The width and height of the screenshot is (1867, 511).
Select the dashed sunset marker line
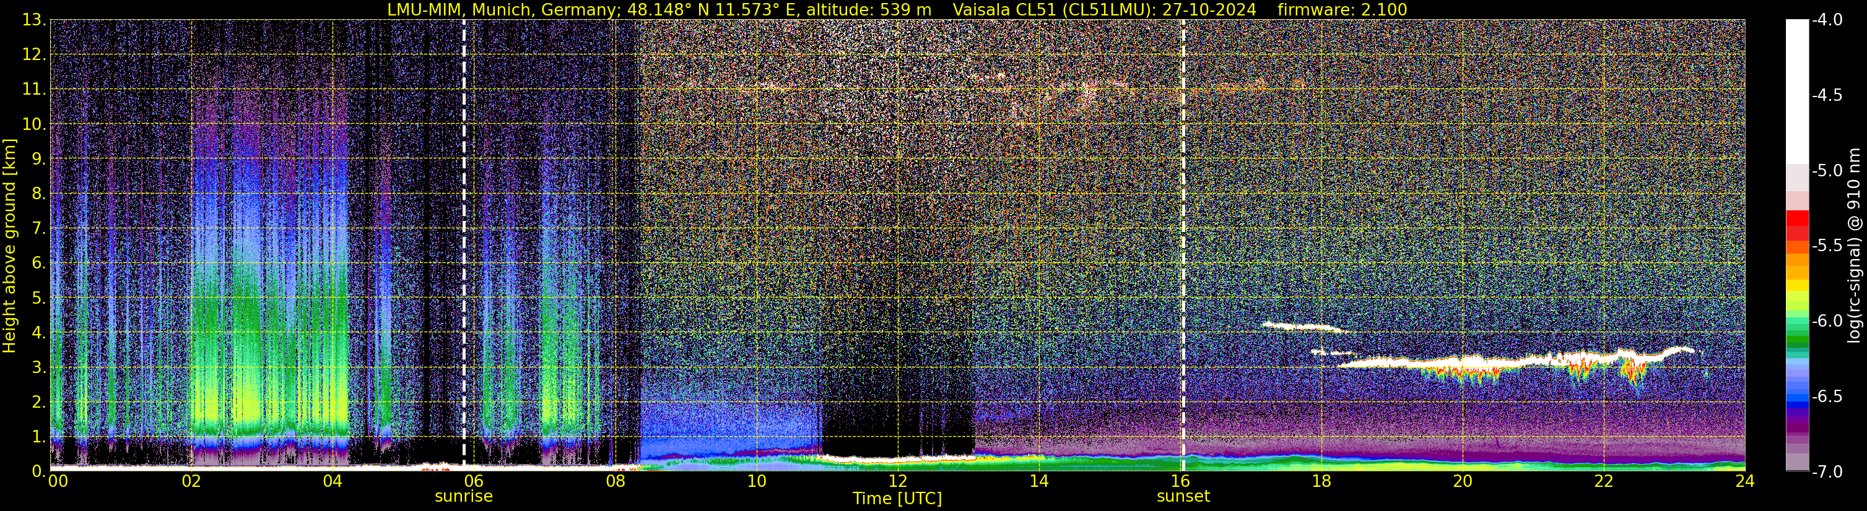pos(1183,246)
